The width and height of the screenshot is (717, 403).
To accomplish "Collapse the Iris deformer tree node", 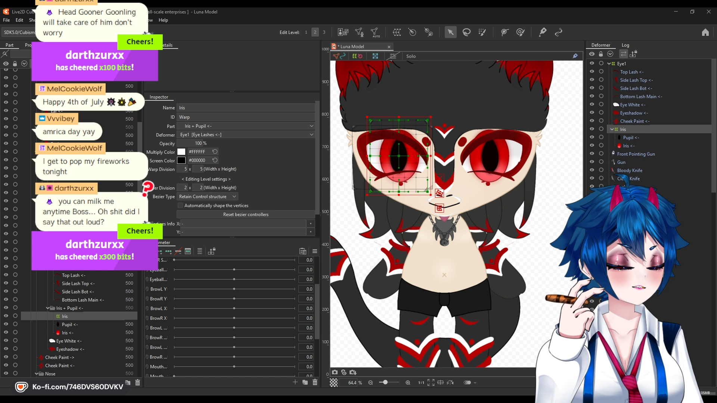I will pyautogui.click(x=612, y=129).
